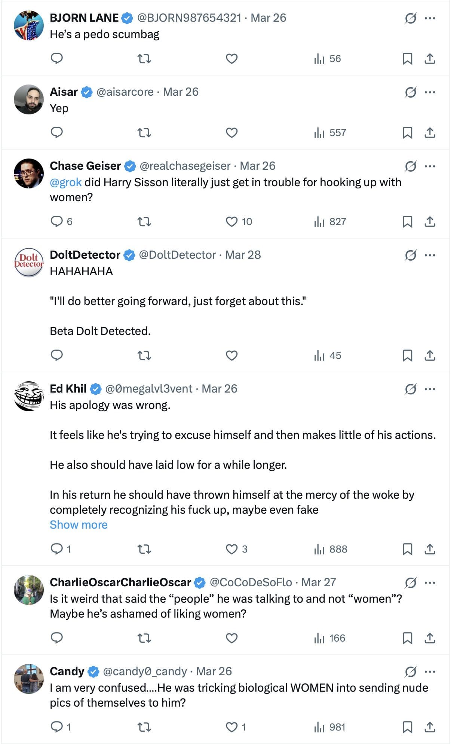Share Candy's tweet about being confused
451x744 pixels.
click(430, 727)
